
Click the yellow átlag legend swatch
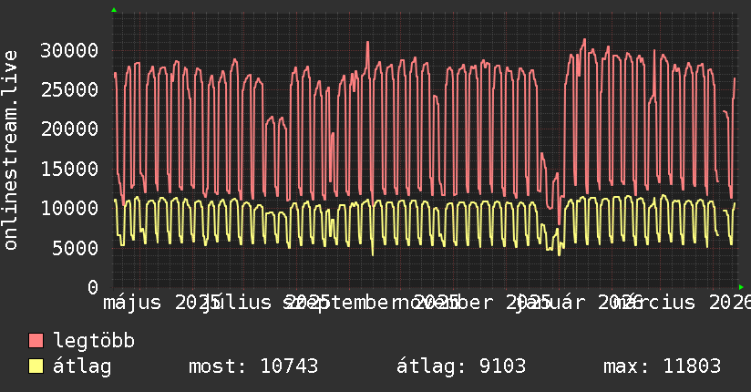coord(36,366)
